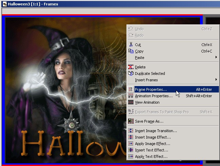Select Insert Text Effect... entry
220x166 pixels.
(x=173, y=150)
